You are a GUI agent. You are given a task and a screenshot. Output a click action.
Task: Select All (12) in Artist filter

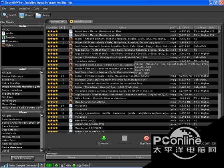[x=21, y=73]
